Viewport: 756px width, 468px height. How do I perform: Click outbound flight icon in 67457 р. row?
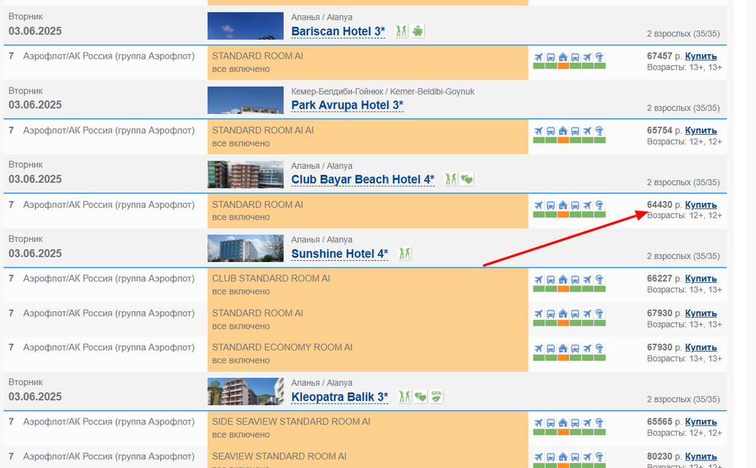(x=539, y=58)
